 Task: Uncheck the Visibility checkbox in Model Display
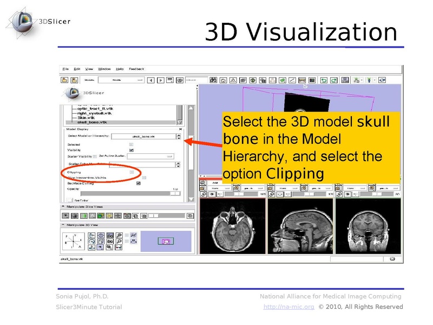[x=131, y=150]
